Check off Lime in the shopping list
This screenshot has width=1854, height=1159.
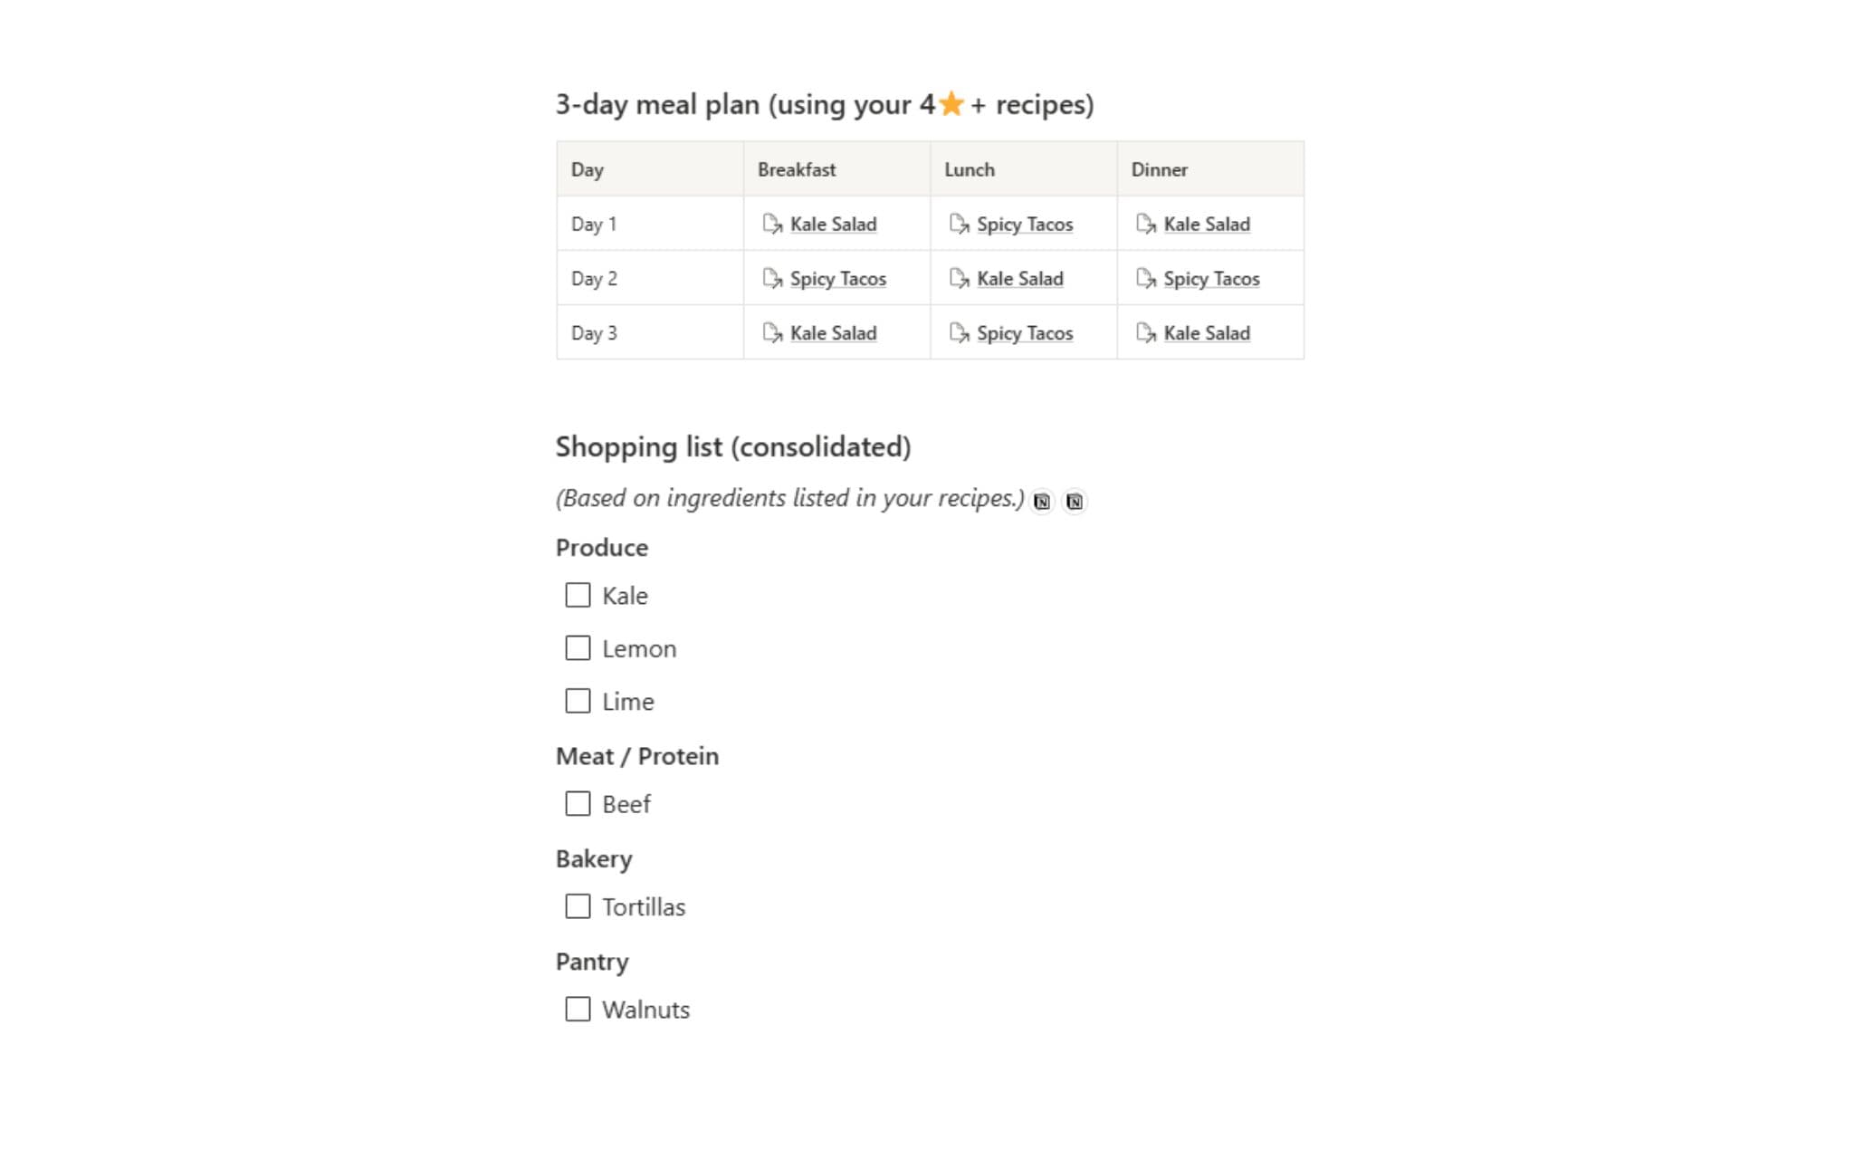(x=578, y=701)
